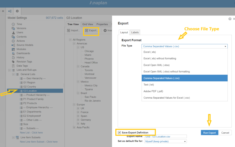The width and height of the screenshot is (235, 147).
Task: Open the File Type dropdown
Action: click(x=184, y=46)
